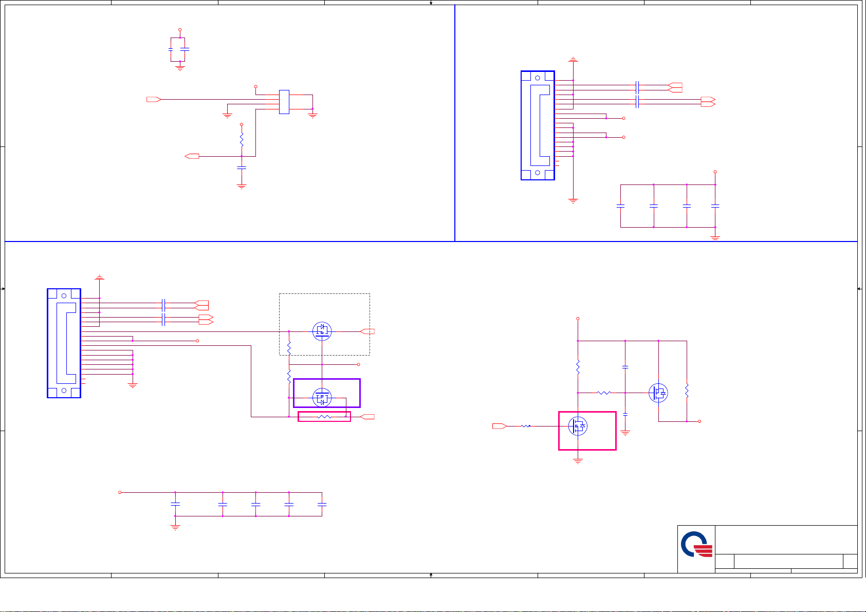
Task: Select the right capacitor of the upper-left parallel pair
Action: pos(185,50)
